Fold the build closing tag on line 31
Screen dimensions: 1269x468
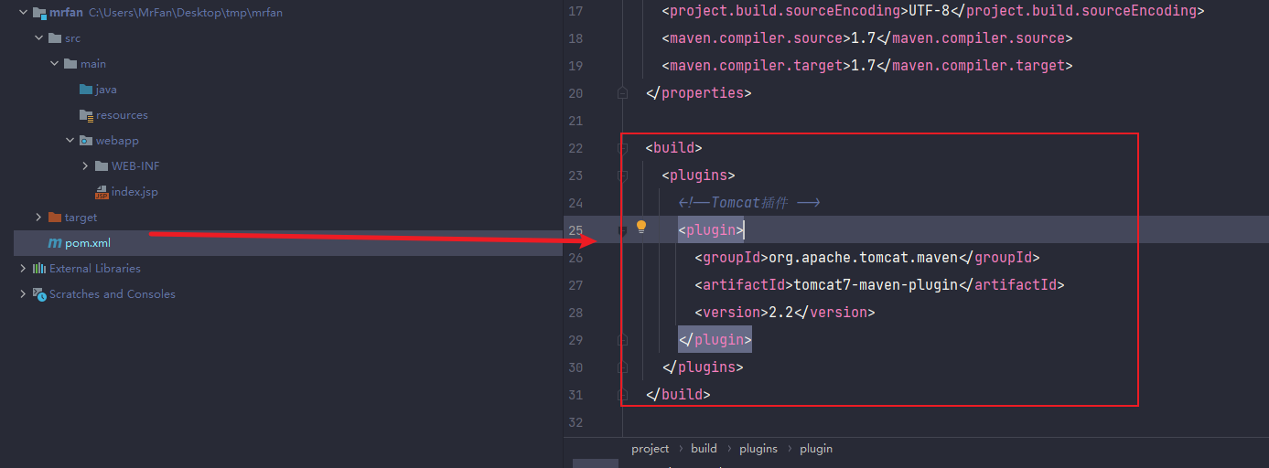pos(622,395)
